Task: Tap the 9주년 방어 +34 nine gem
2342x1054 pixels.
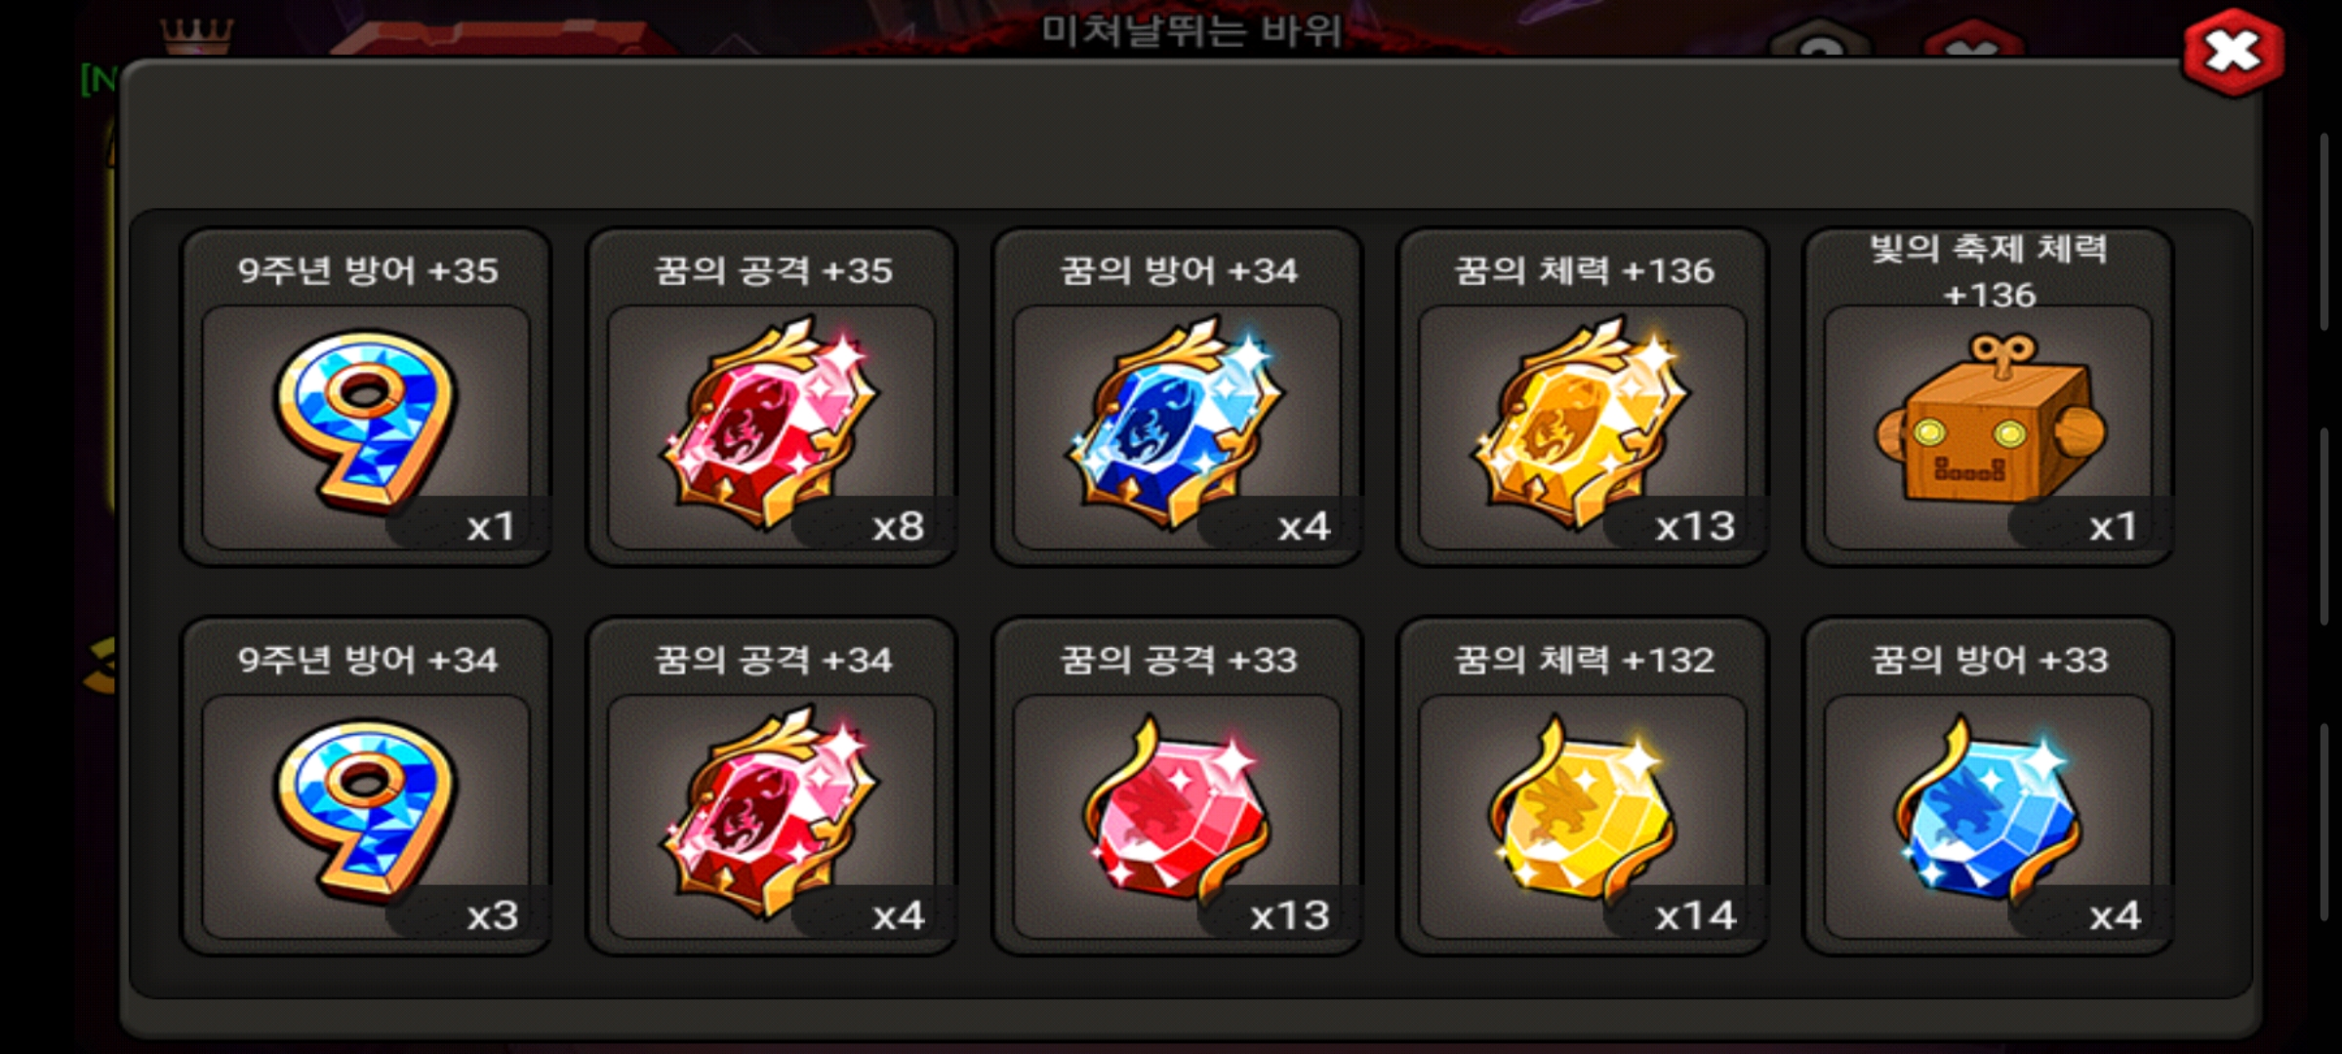Action: click(366, 810)
